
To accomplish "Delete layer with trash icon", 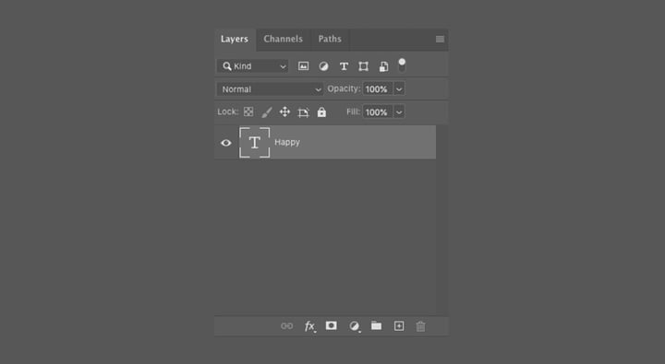I will pyautogui.click(x=420, y=326).
